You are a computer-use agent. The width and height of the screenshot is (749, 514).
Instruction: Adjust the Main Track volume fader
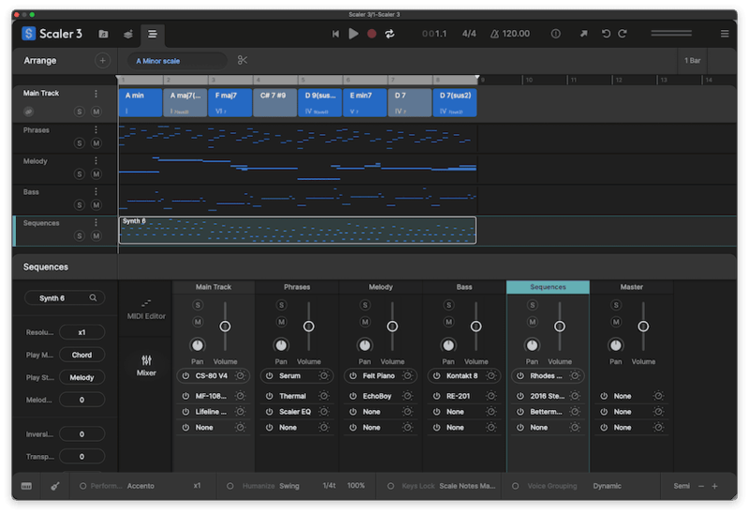tap(225, 326)
